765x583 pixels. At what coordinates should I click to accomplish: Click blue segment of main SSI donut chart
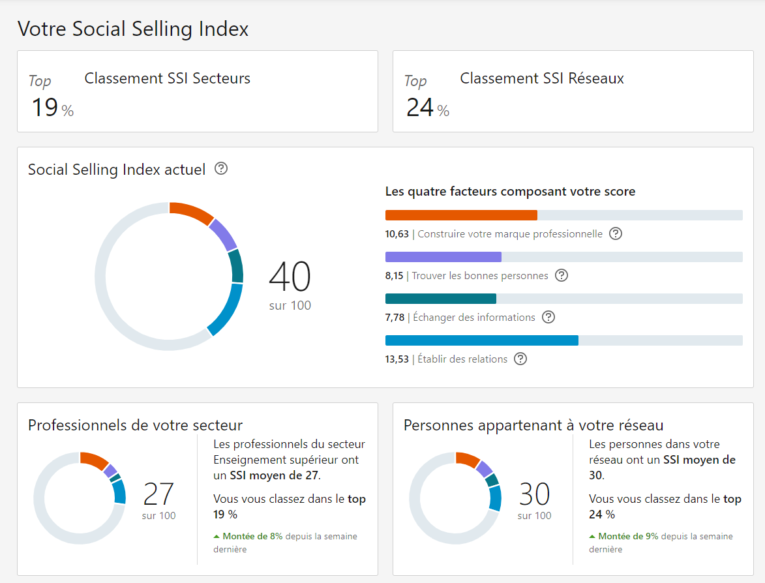pos(226,310)
